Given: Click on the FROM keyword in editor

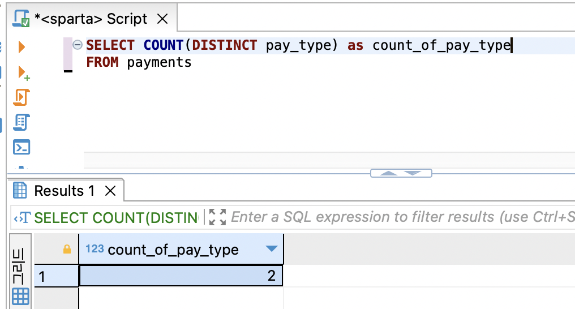Looking at the screenshot, I should pos(102,62).
